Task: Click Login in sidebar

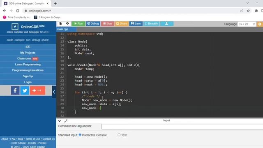Action: tap(28, 82)
